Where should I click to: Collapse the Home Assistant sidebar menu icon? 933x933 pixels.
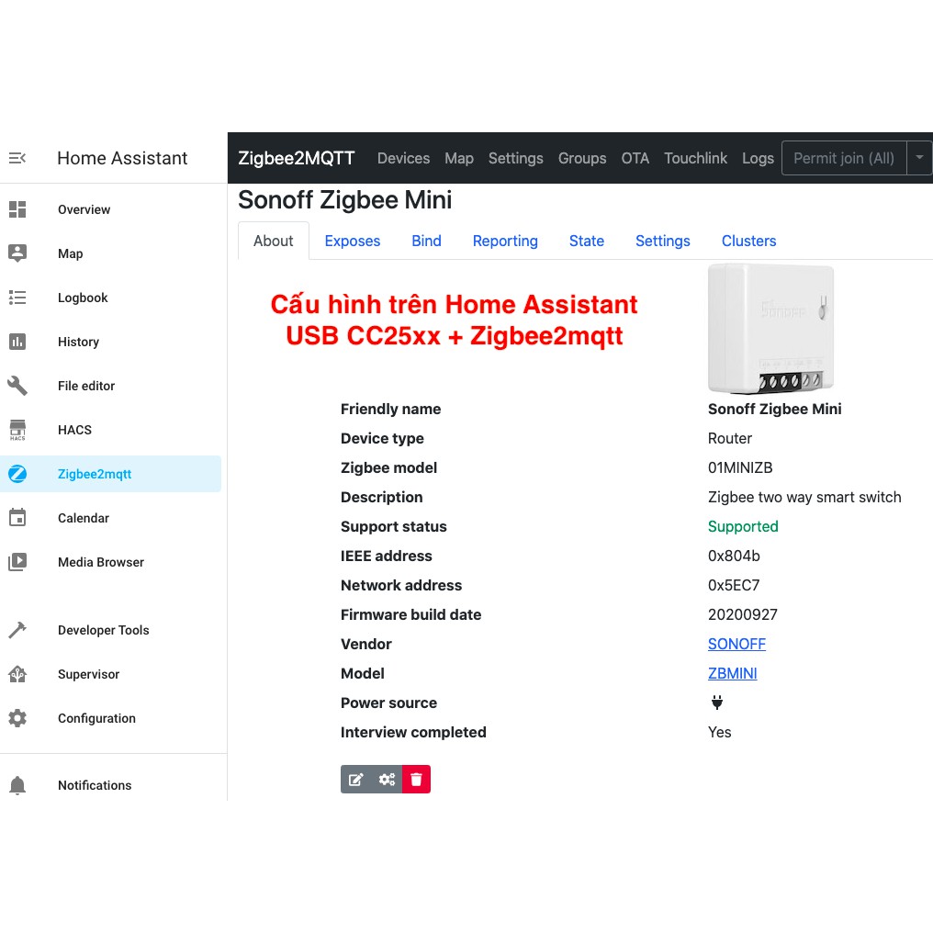pos(17,158)
